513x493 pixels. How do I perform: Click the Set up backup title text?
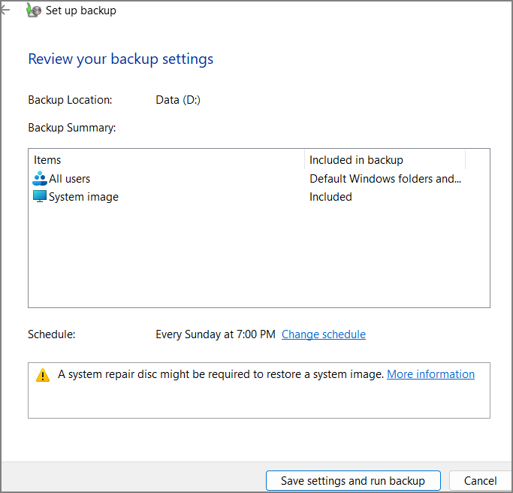[80, 11]
